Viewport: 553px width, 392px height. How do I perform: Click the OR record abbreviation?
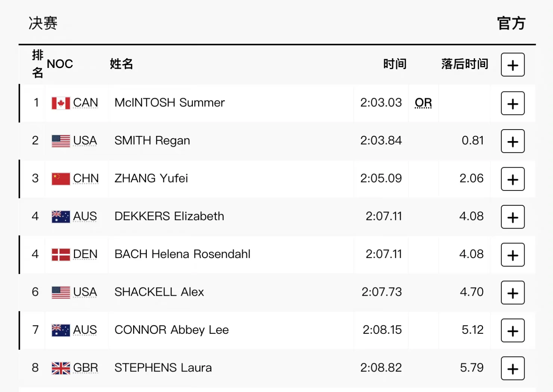[x=423, y=103]
